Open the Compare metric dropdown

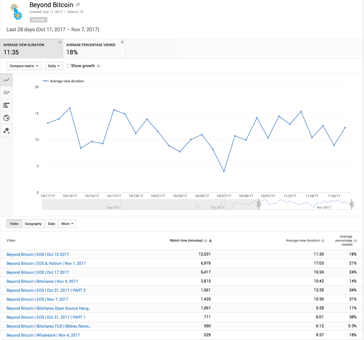click(x=24, y=66)
